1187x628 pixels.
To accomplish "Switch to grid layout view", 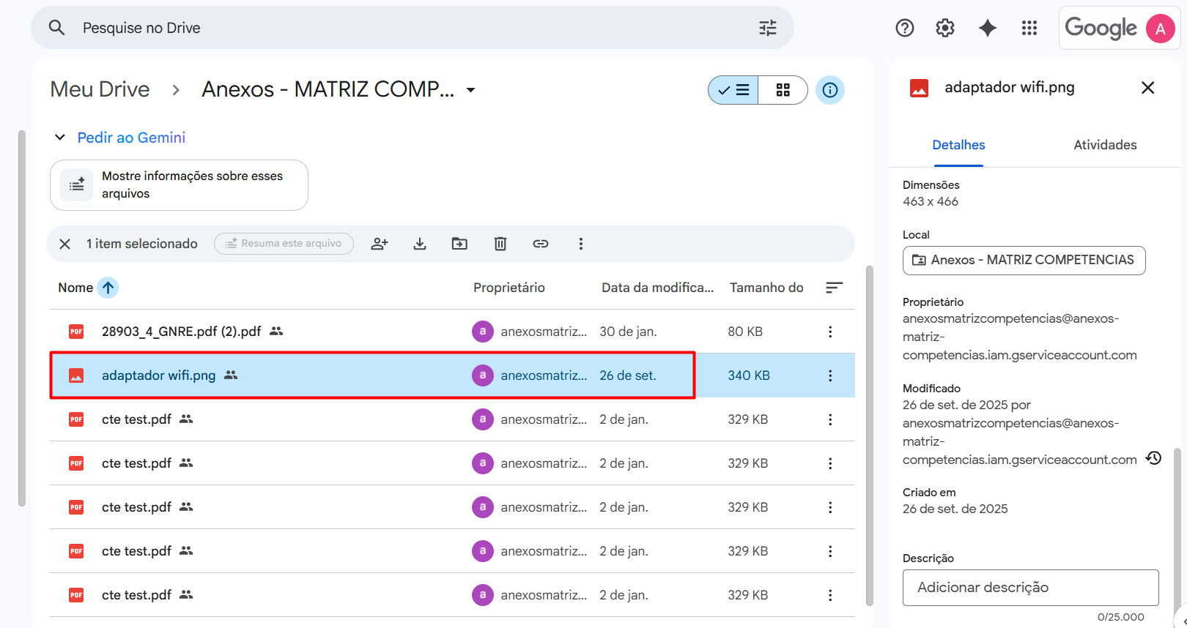I will [783, 90].
